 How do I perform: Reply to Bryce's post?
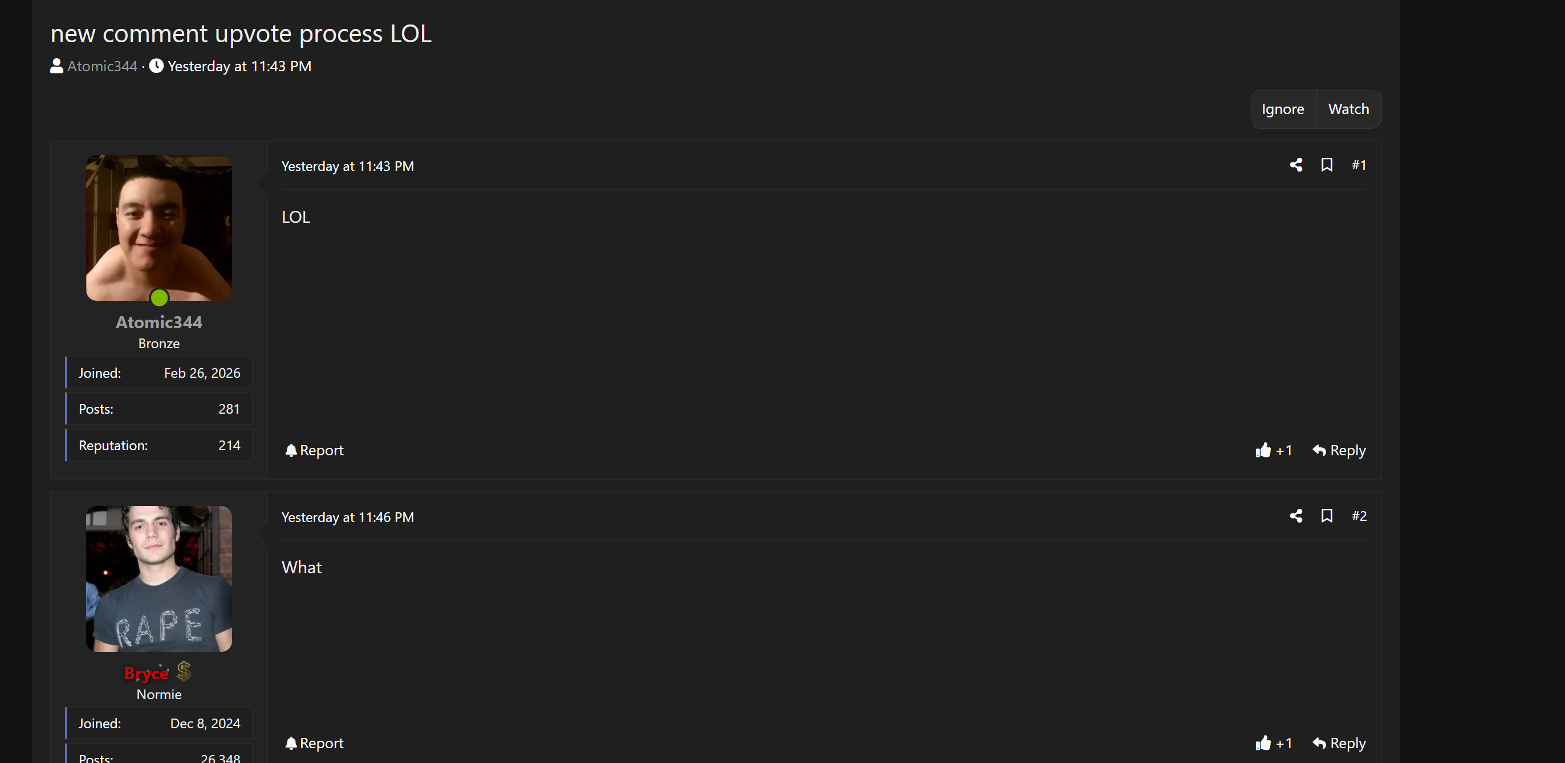(x=1339, y=743)
